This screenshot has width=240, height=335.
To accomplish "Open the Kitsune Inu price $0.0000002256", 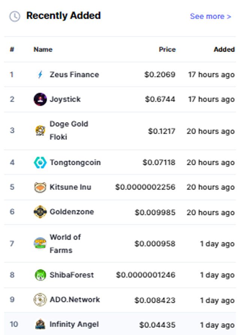I will 145,187.
